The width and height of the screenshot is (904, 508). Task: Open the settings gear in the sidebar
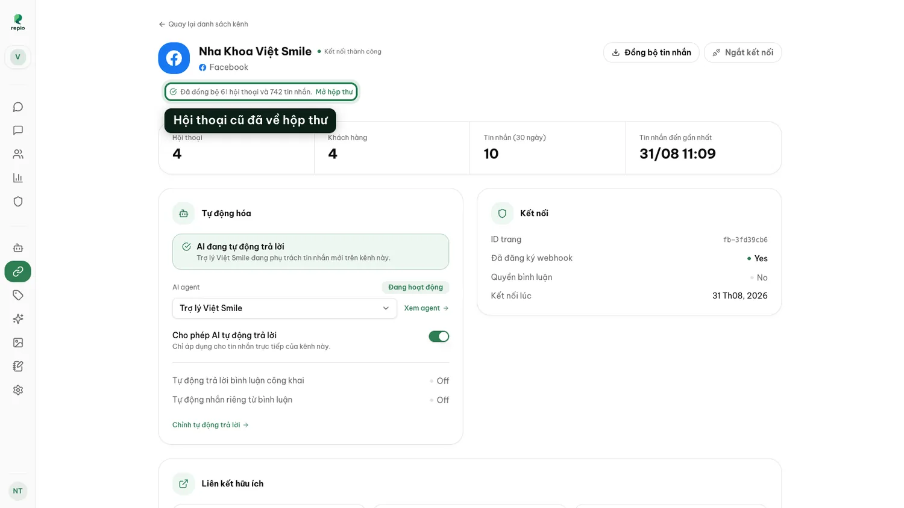coord(18,390)
